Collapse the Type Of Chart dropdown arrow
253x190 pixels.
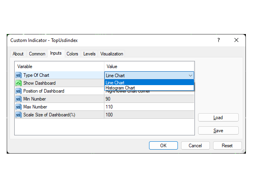pyautogui.click(x=191, y=76)
